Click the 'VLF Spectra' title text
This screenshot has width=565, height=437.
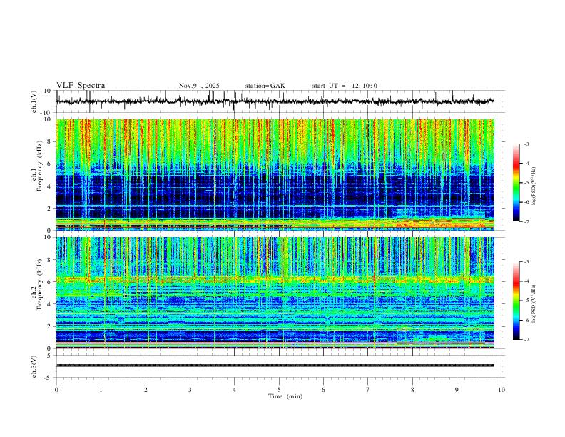click(x=81, y=86)
